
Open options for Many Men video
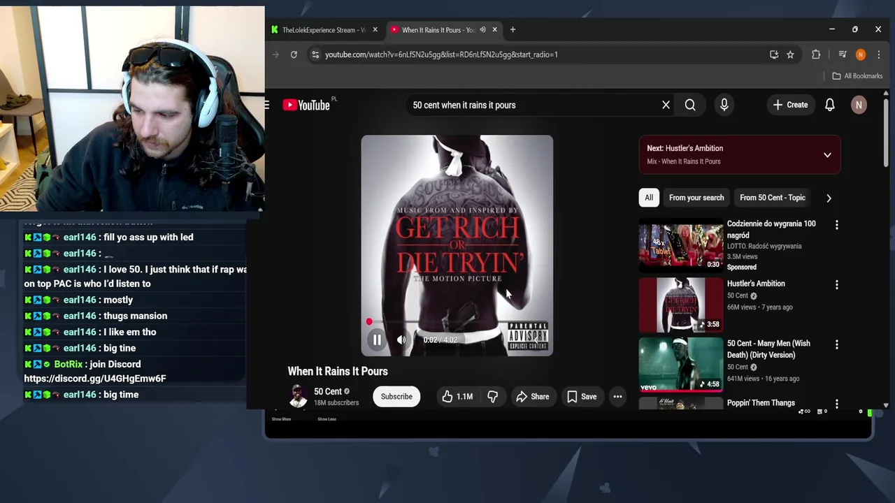tap(837, 345)
